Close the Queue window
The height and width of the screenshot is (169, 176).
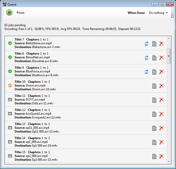[x=170, y=4]
